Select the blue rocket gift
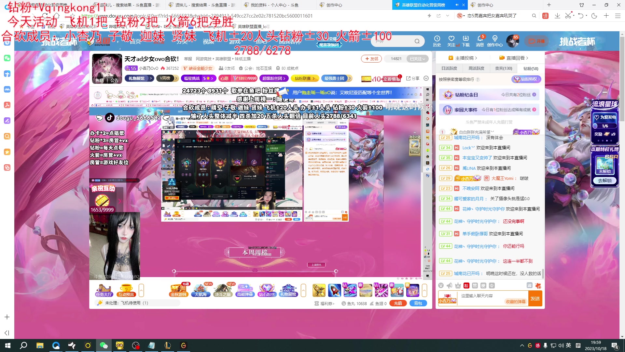This screenshot has width=625, height=352. click(x=334, y=290)
